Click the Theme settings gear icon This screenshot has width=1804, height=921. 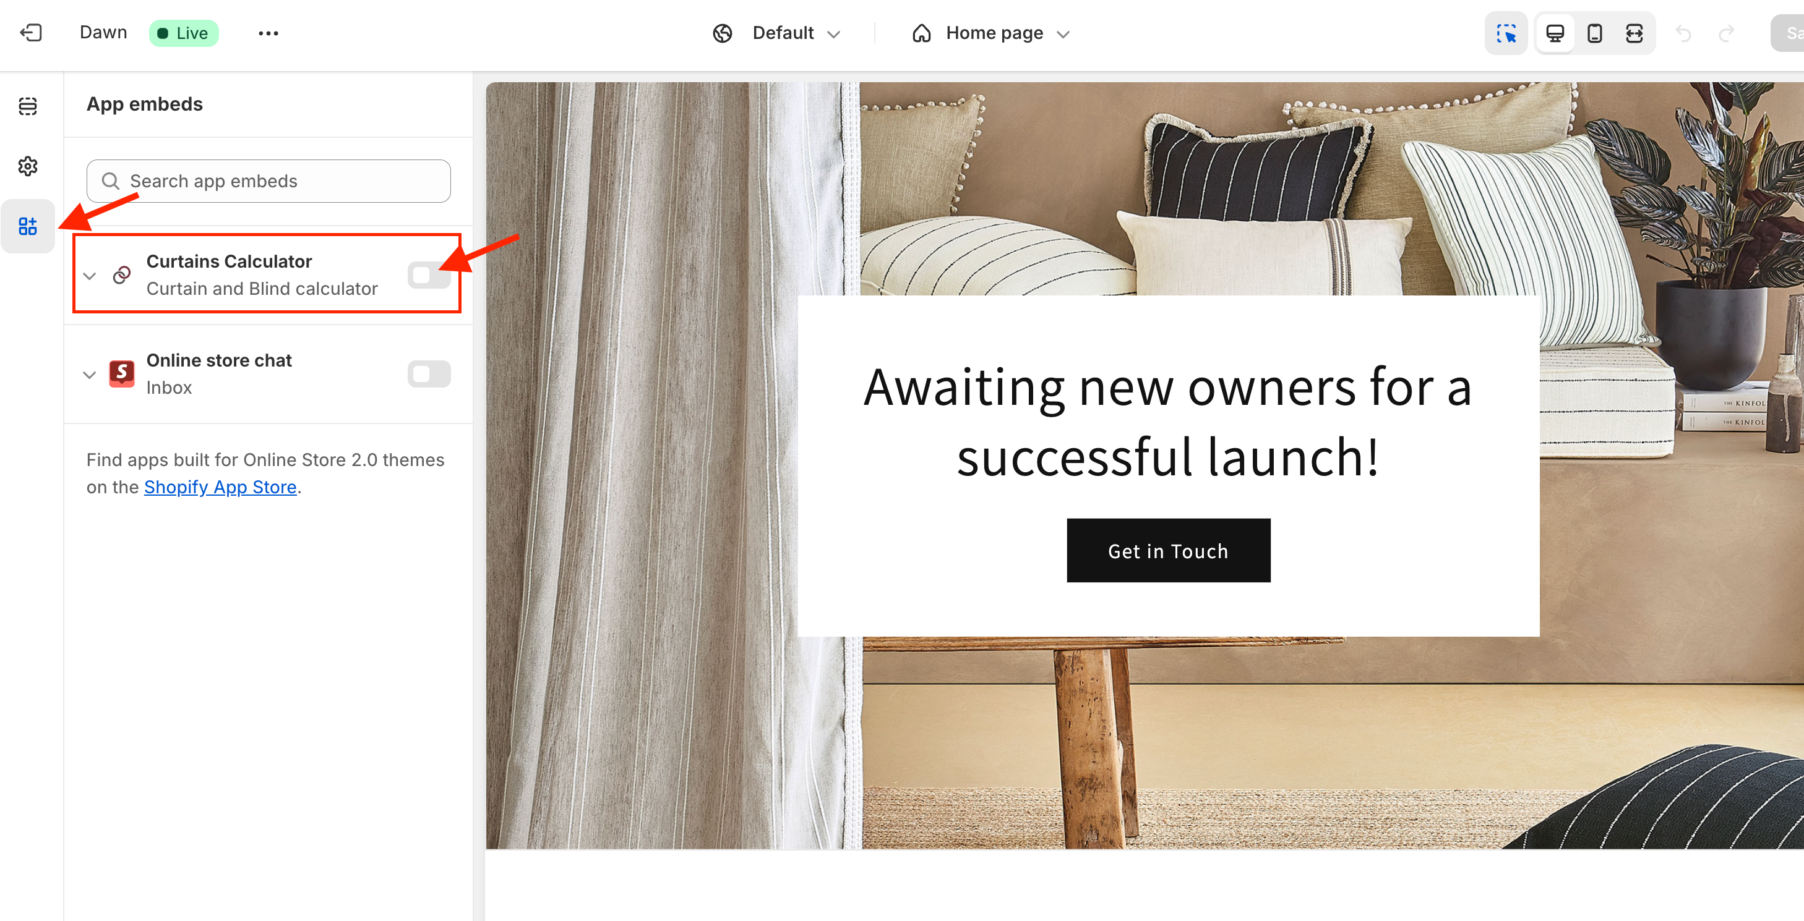click(29, 164)
